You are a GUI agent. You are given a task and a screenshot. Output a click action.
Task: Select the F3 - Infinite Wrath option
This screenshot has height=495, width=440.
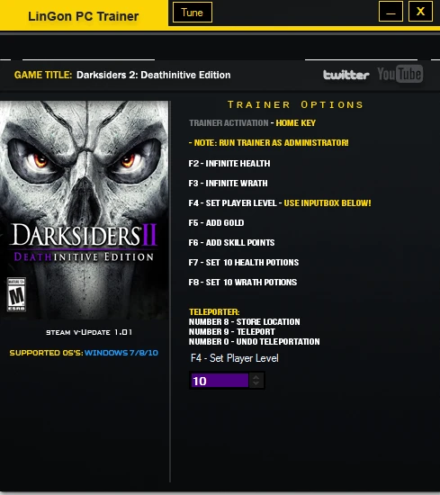click(x=228, y=184)
